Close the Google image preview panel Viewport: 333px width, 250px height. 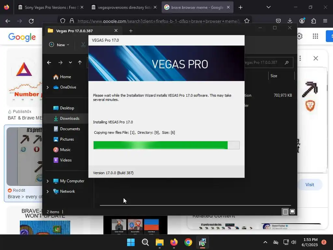pyautogui.click(x=315, y=58)
